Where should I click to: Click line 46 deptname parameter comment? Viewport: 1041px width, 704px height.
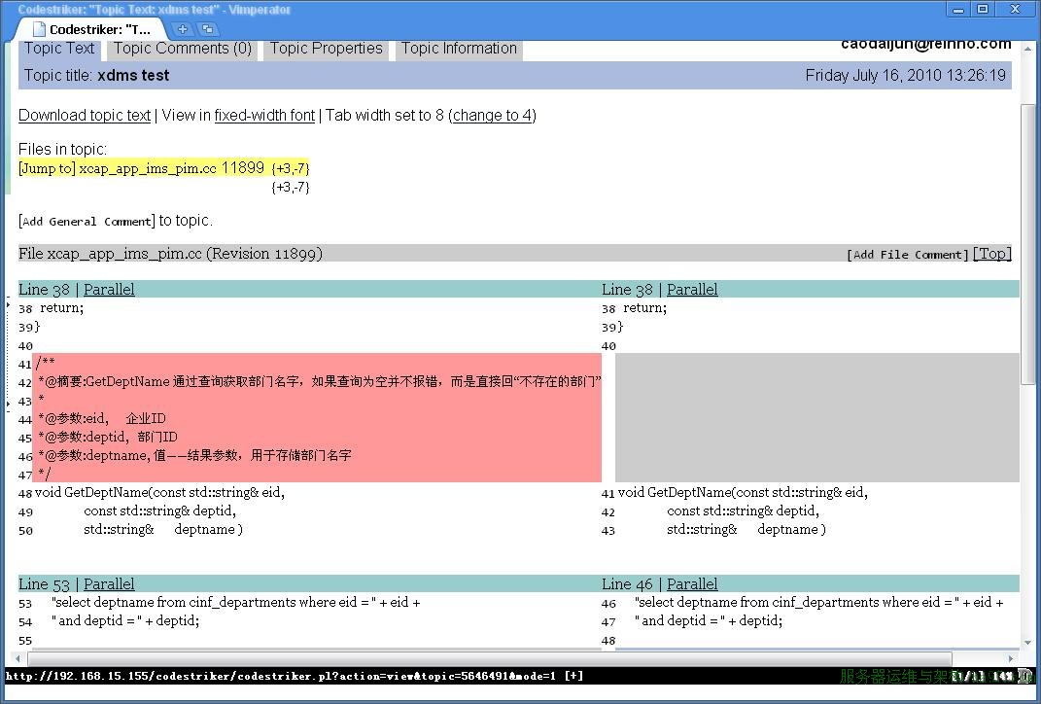pyautogui.click(x=193, y=456)
